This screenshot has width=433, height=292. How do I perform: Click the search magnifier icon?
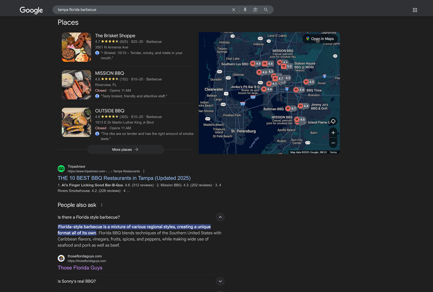[x=266, y=10]
